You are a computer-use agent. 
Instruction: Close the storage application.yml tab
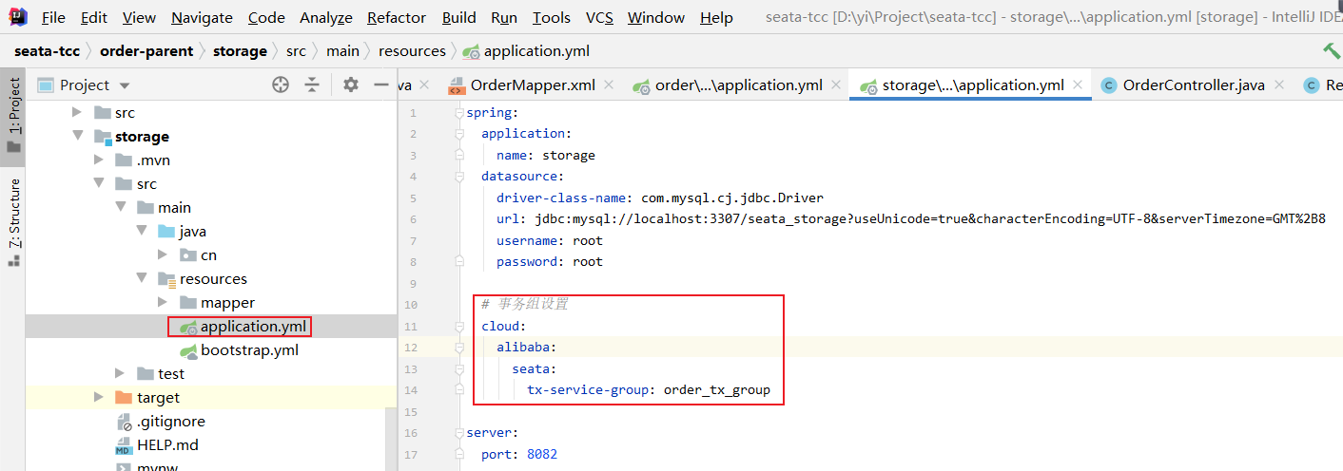click(x=1078, y=85)
